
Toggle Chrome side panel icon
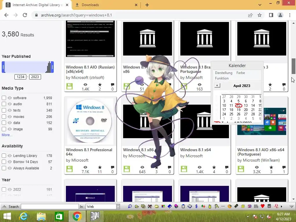(271, 15)
